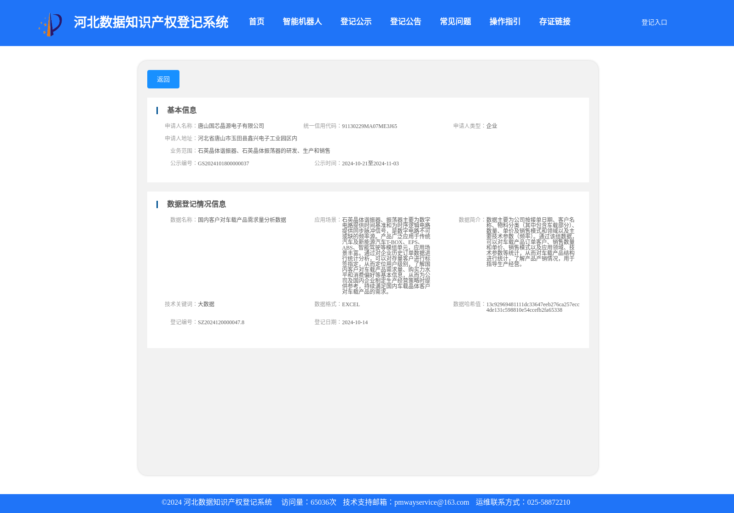This screenshot has height=513, width=734.
Task: Click the site logo icon
Action: coord(50,24)
